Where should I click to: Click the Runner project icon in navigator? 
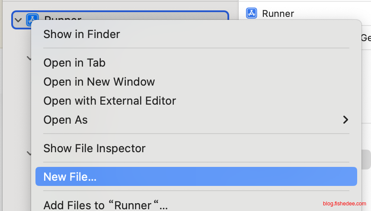click(x=32, y=19)
